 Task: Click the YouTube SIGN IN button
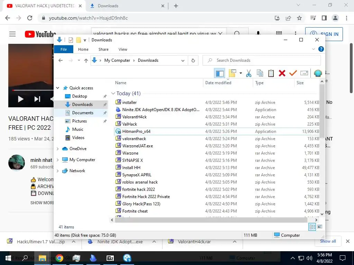pos(324,34)
